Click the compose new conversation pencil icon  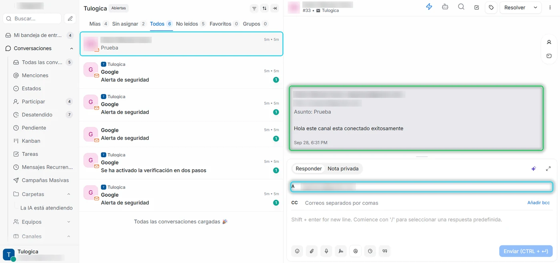tap(70, 18)
